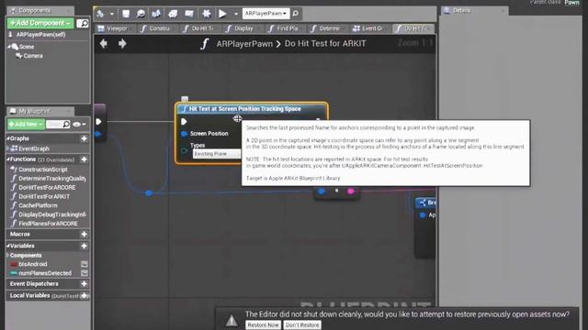Open Play options dropdown arrow
This screenshot has height=330, width=588.
236,14
